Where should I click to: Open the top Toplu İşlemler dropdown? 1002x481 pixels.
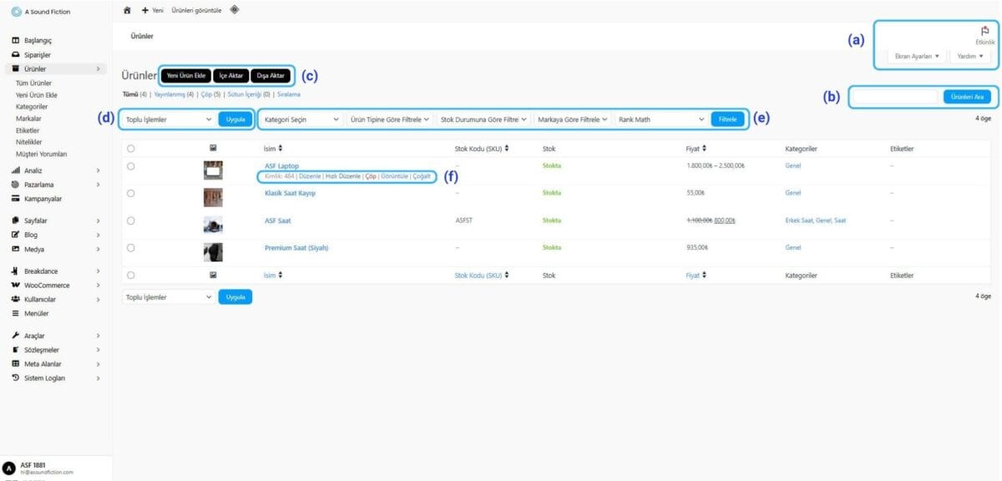pos(169,119)
